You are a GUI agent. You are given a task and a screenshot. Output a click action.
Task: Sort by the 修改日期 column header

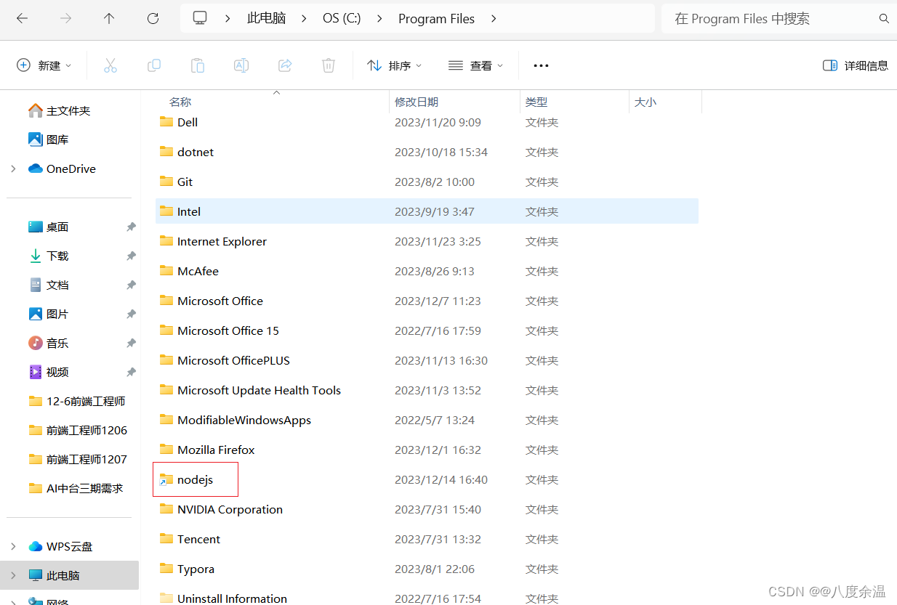417,102
